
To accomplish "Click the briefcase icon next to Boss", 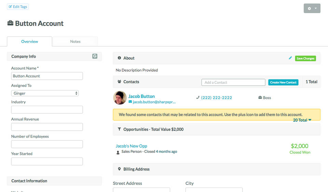I will pyautogui.click(x=260, y=98).
